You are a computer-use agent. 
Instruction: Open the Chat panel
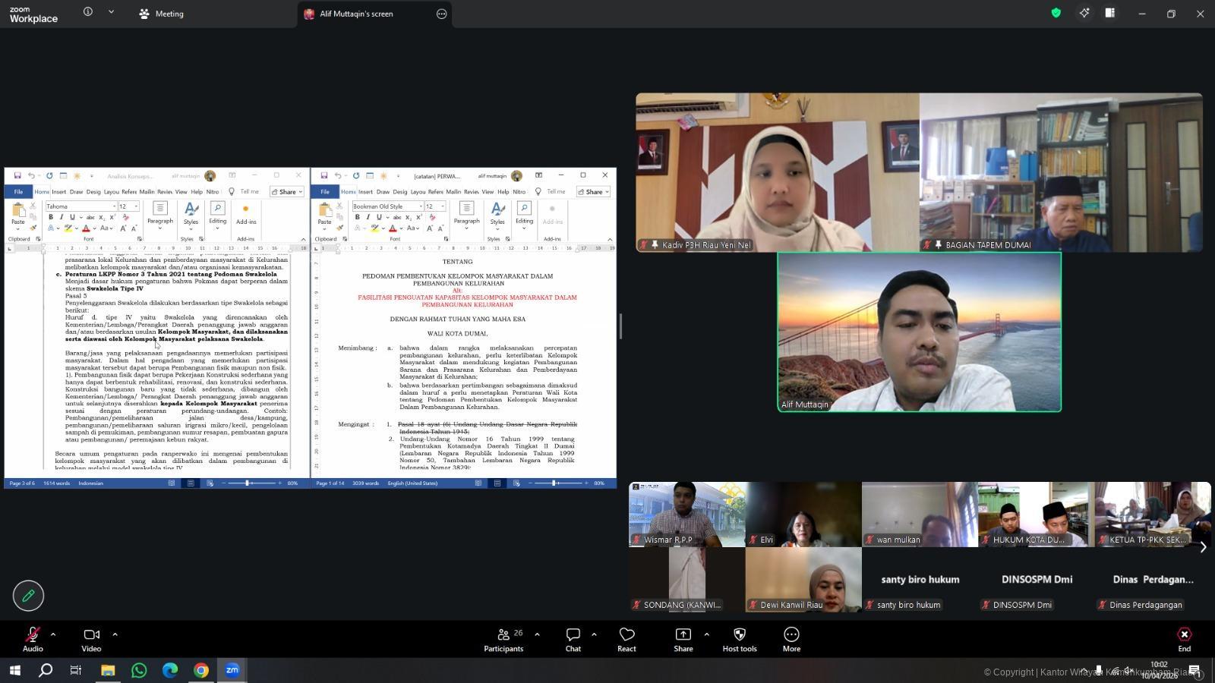click(x=573, y=639)
